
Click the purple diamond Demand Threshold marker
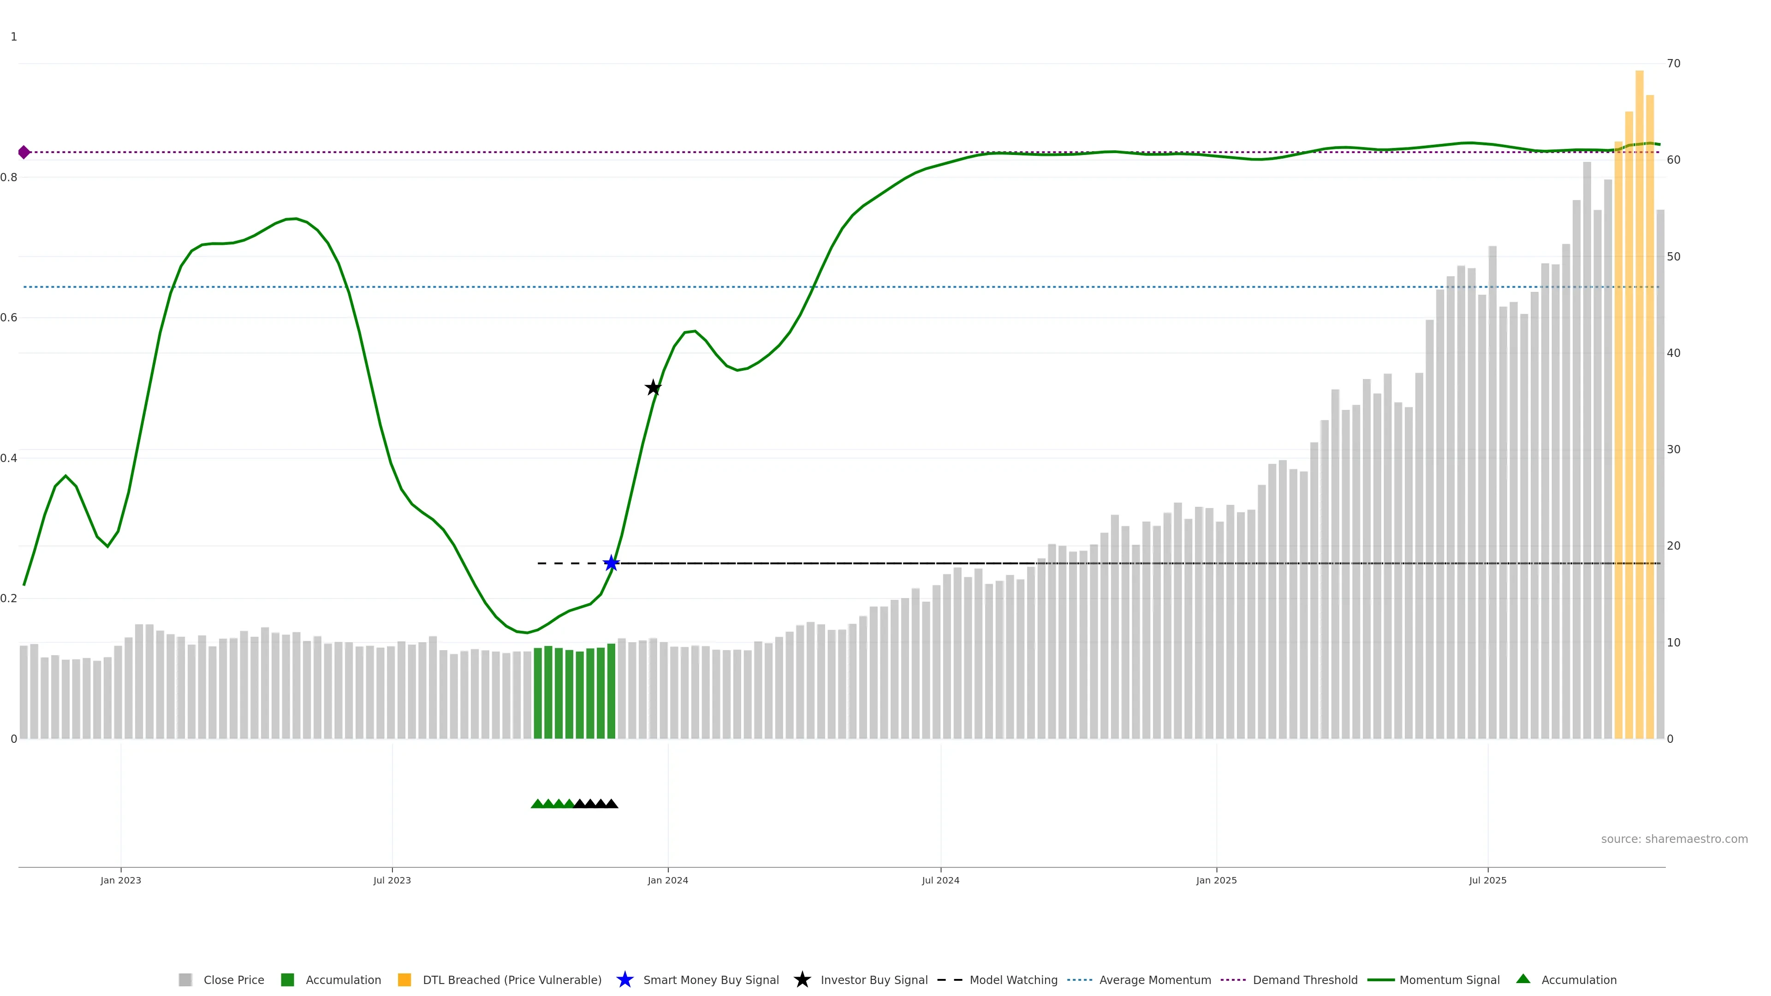point(24,152)
